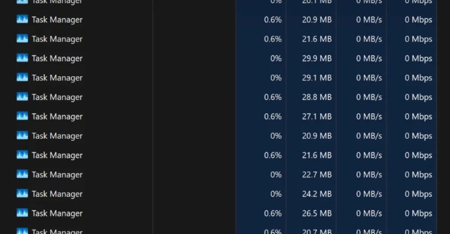450x234 pixels.
Task: Select the app icon of the 28.8 MB process
Action: coord(22,97)
